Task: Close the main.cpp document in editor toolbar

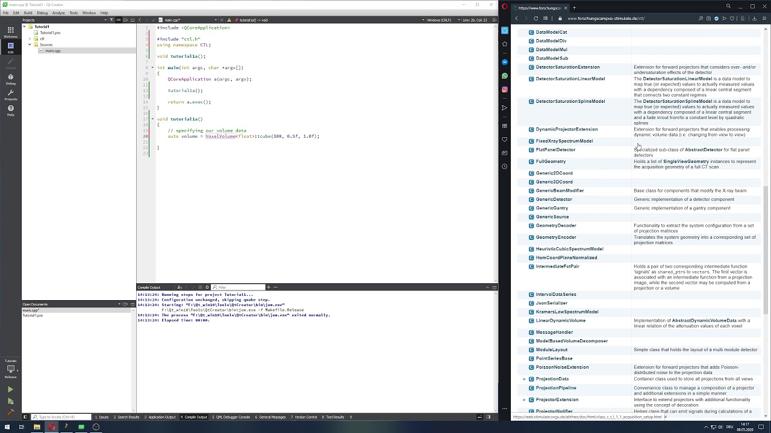Action: 222,20
